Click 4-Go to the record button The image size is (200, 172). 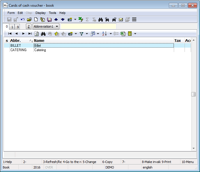click(x=72, y=162)
